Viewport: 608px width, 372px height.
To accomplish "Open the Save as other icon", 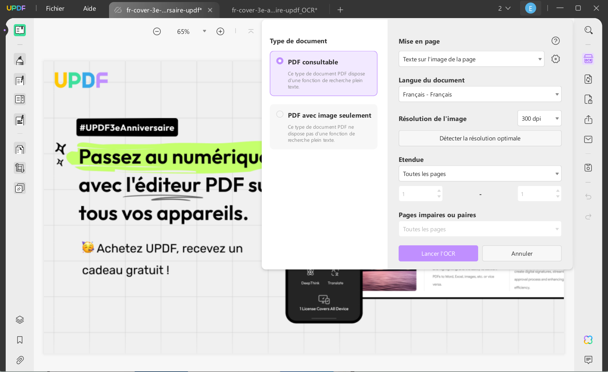I will tap(589, 168).
